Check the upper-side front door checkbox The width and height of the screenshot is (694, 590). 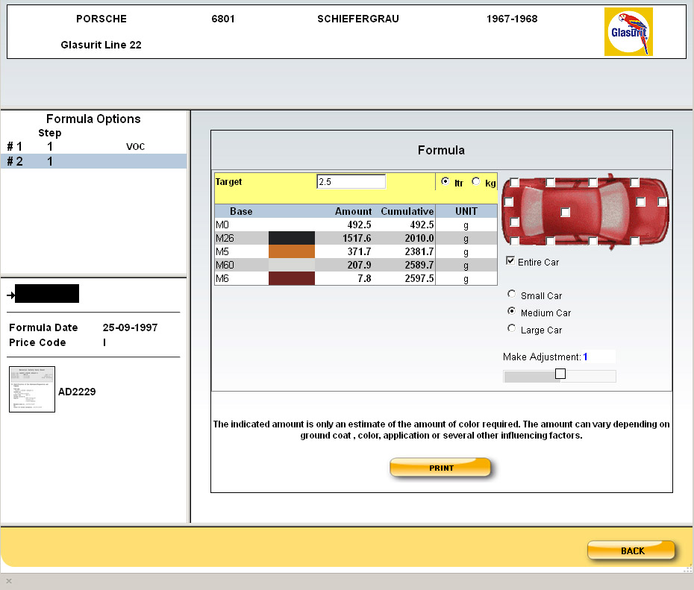(593, 182)
